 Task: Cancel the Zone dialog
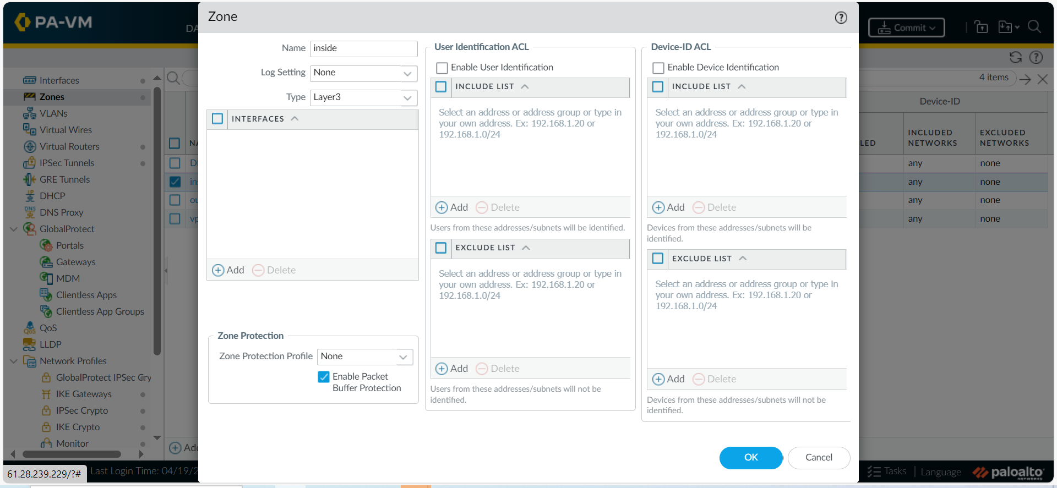818,457
